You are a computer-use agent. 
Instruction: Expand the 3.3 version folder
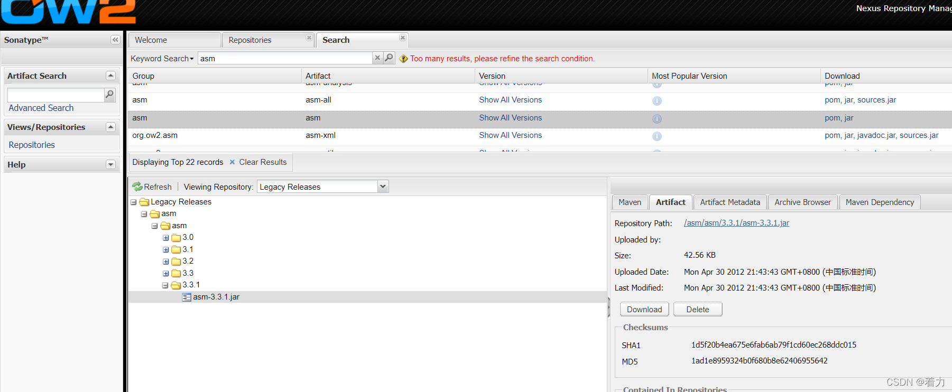click(x=165, y=274)
